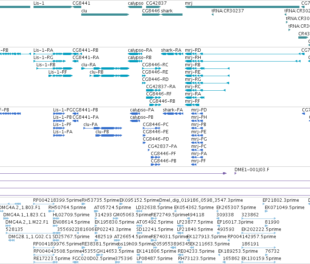Select CG8446-RE transcript label

tap(155, 72)
